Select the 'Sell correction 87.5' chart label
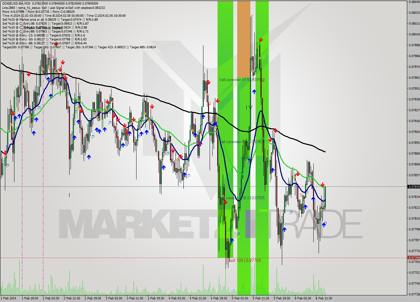The height and width of the screenshot is (302, 420). pyautogui.click(x=242, y=79)
